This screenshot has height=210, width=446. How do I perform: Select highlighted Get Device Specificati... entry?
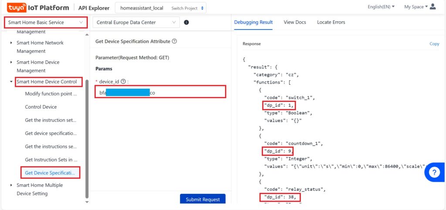tap(50, 173)
